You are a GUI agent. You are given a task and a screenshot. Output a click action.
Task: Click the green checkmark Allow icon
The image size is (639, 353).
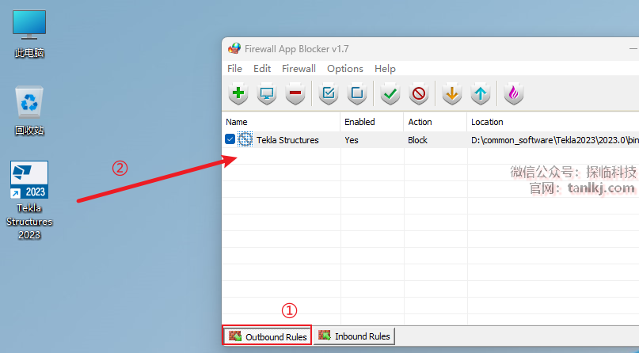(x=390, y=93)
